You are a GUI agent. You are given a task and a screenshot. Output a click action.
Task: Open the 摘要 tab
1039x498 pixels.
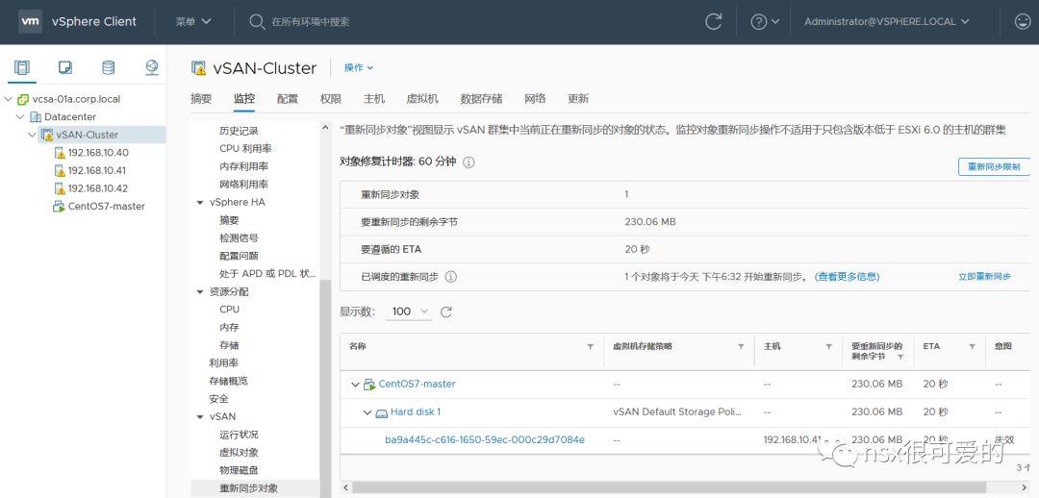201,99
